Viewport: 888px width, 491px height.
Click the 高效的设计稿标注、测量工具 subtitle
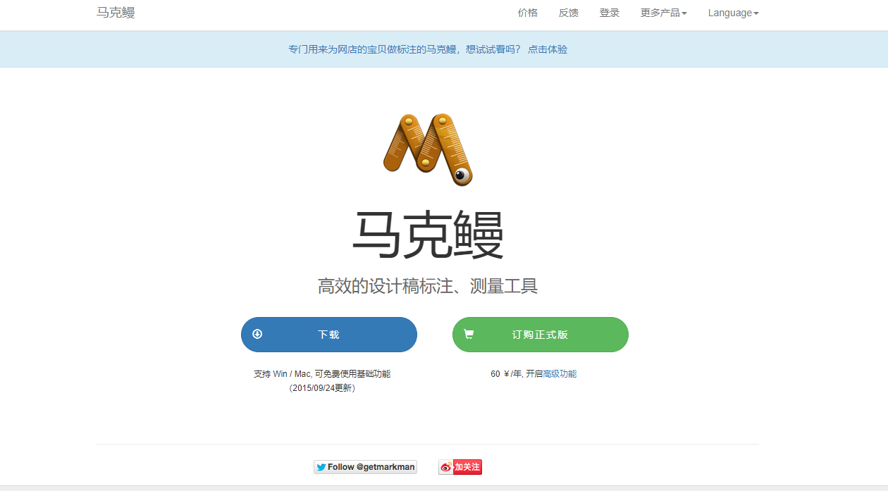[428, 286]
